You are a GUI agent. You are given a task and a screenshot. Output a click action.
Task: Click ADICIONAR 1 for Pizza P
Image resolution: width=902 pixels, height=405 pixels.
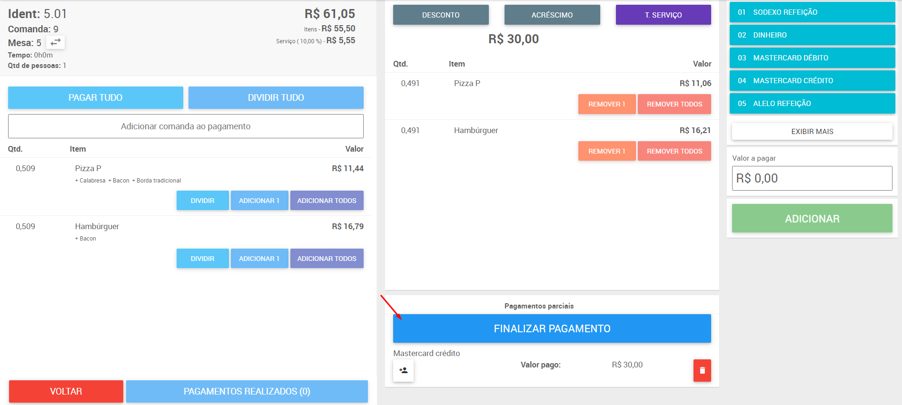coord(259,201)
